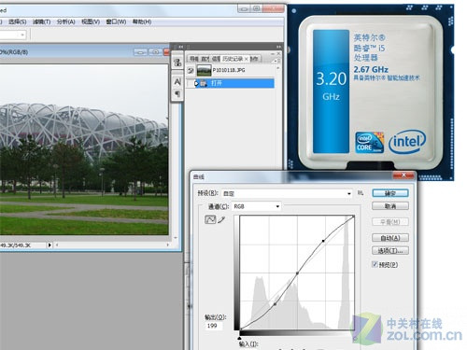The image size is (467, 350).
Task: Select the edit-points curve tool icon
Action: coord(210,219)
